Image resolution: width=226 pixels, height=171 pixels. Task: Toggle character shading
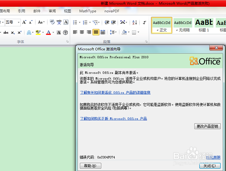(59, 32)
